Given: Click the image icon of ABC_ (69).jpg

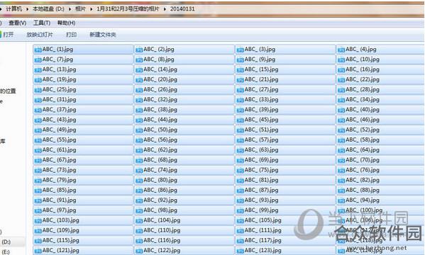Looking at the screenshot, I should 240,160.
